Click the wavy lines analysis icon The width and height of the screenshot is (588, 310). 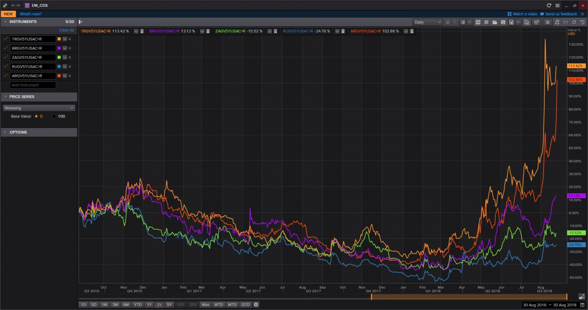(x=486, y=22)
